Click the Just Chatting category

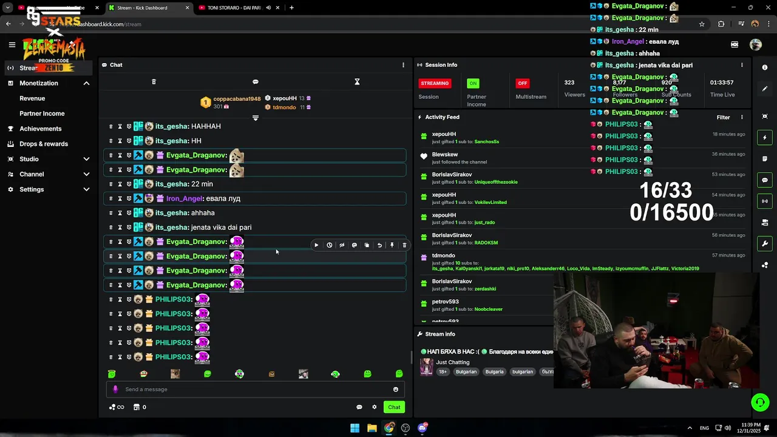[x=452, y=362]
